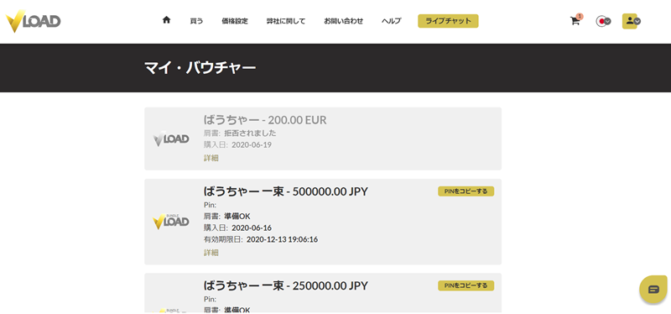Open the お問い合わせ menu item
Screen dimensions: 671x314
[344, 21]
